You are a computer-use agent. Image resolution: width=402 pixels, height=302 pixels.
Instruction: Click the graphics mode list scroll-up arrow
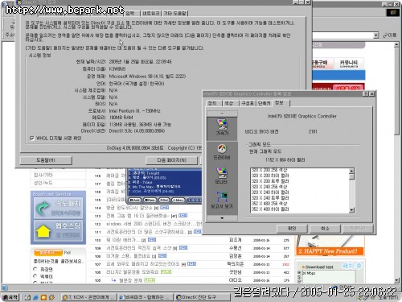[352, 171]
